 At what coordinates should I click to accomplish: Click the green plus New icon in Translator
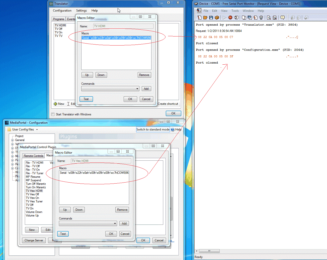55,104
